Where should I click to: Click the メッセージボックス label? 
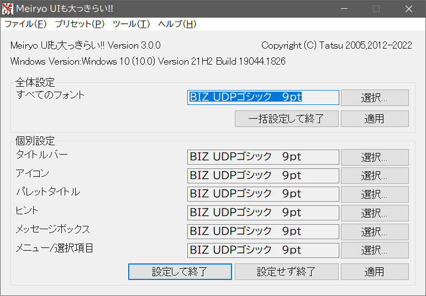coord(52,229)
